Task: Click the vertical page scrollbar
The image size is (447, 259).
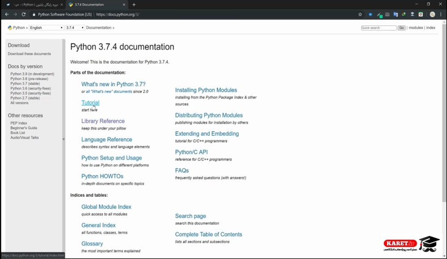Action: [x=444, y=114]
